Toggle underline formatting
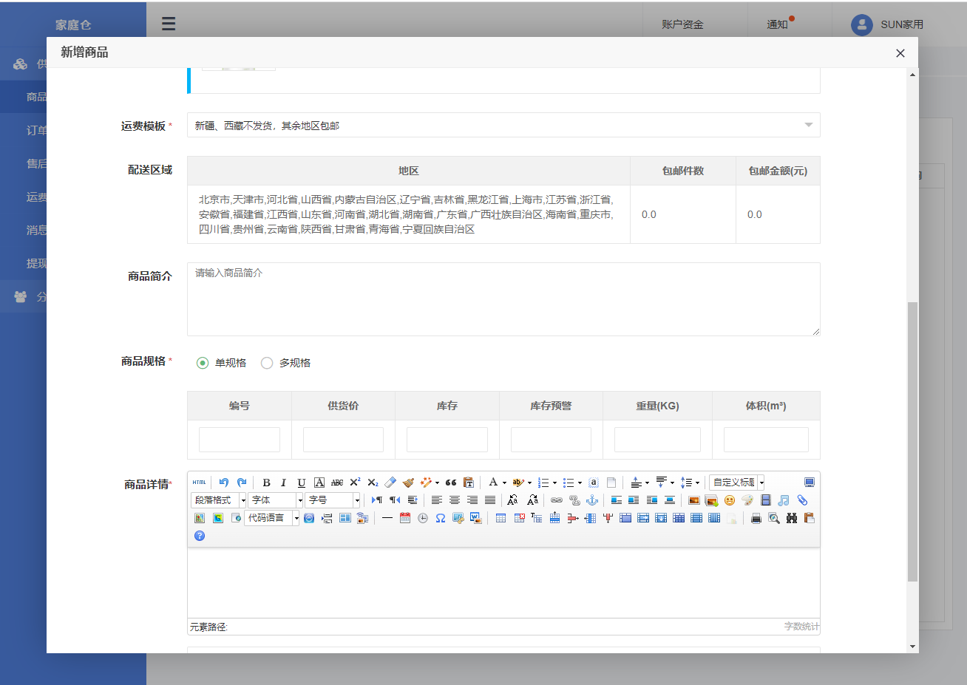The image size is (967, 685). pos(302,483)
